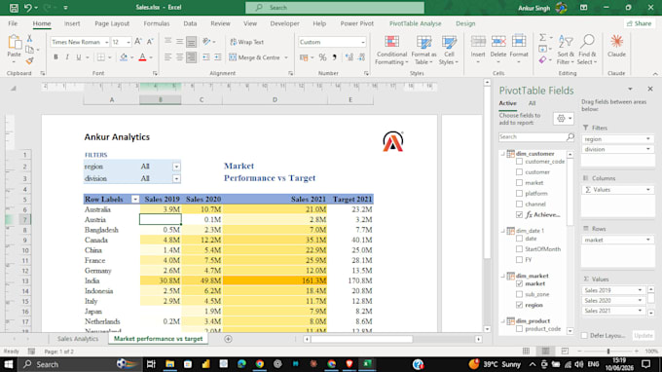Open Find & Select options
Screen dimensions: 662x372
pos(587,50)
